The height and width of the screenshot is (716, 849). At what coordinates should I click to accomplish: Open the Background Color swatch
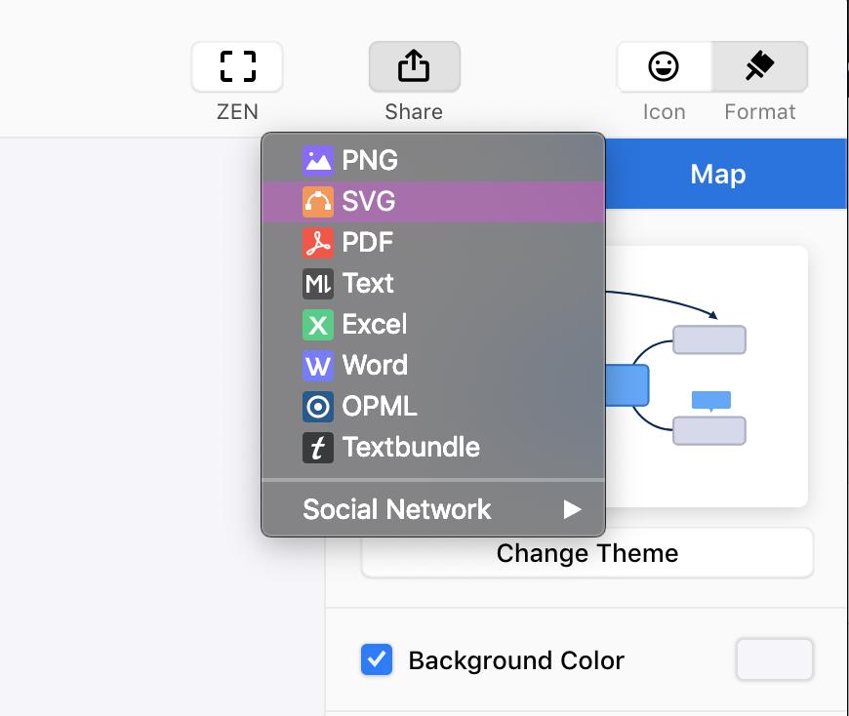pos(774,659)
